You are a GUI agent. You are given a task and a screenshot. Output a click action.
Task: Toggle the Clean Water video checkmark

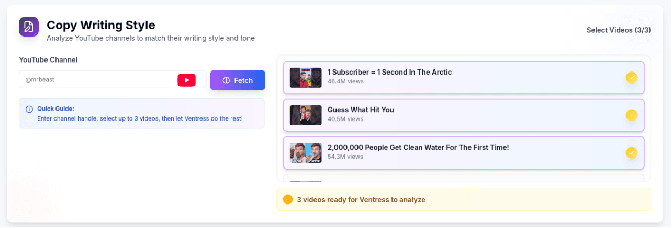632,153
